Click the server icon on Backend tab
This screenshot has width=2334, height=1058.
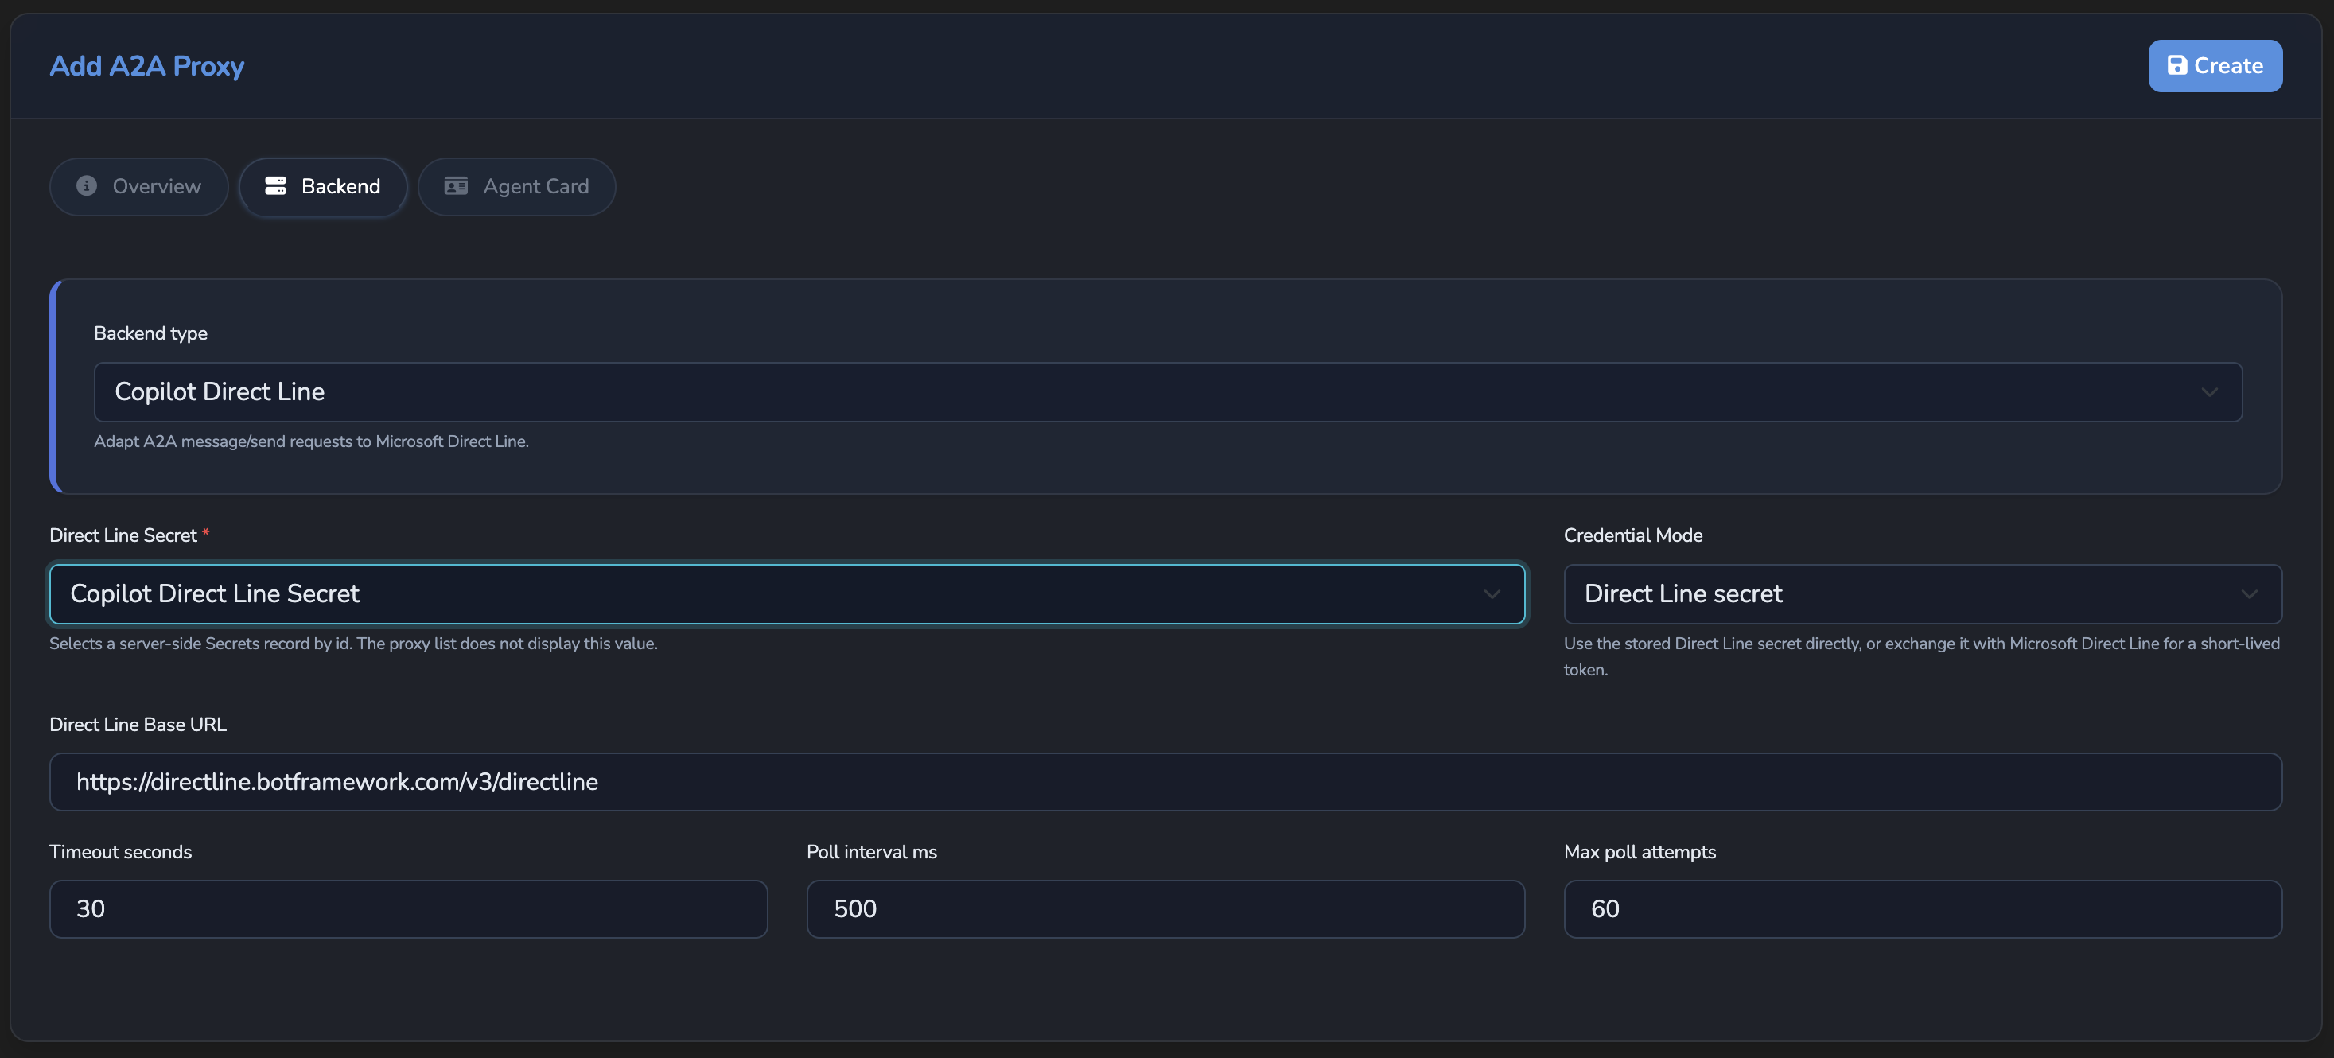click(275, 185)
